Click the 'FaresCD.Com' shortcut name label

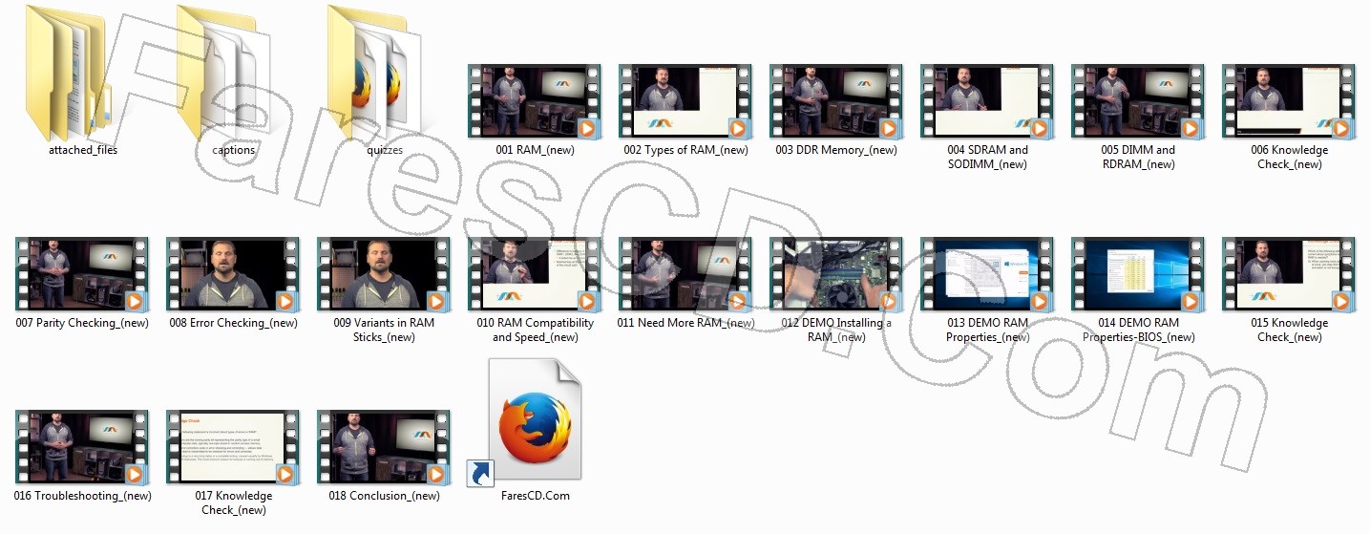tap(535, 496)
